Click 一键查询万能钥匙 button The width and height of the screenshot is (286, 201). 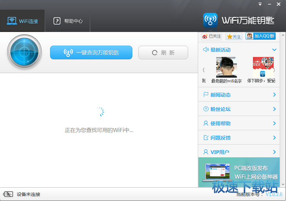click(x=91, y=53)
